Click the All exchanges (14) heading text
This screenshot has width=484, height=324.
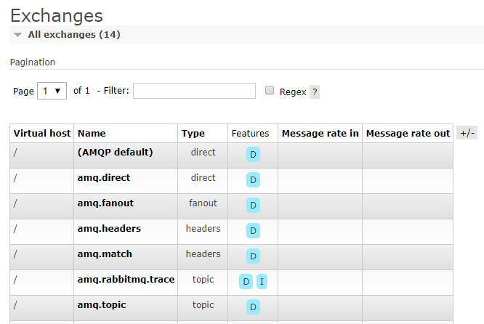pos(74,35)
